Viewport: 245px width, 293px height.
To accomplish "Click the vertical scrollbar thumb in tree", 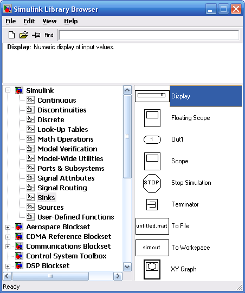I will (x=127, y=137).
